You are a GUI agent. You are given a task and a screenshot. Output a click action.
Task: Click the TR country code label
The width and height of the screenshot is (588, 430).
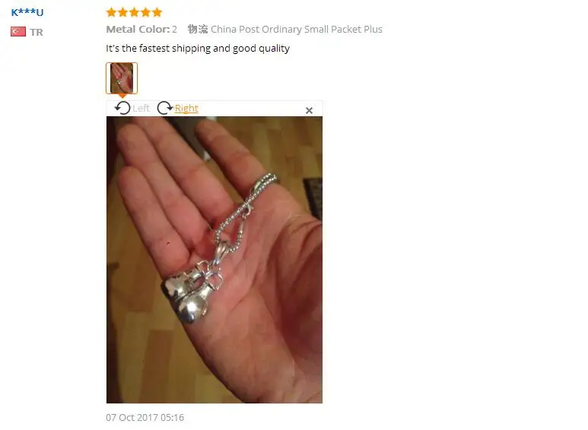coord(37,32)
